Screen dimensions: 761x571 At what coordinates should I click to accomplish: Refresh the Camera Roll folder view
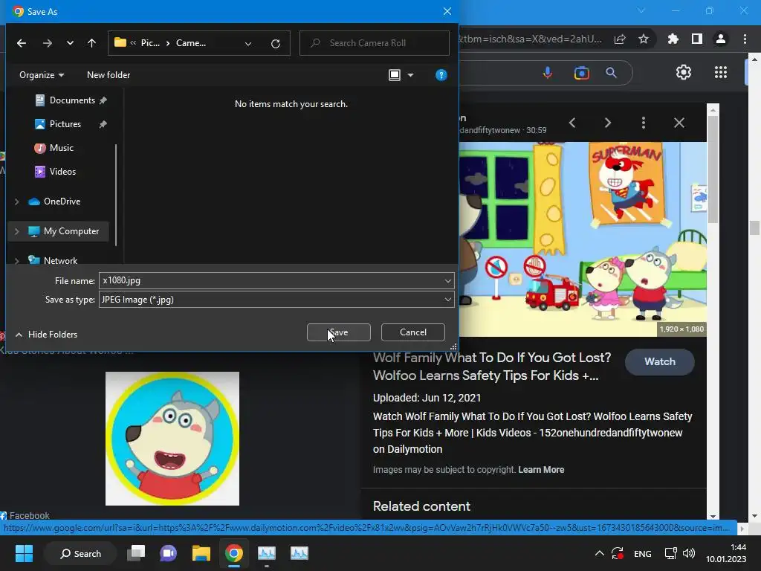click(276, 44)
